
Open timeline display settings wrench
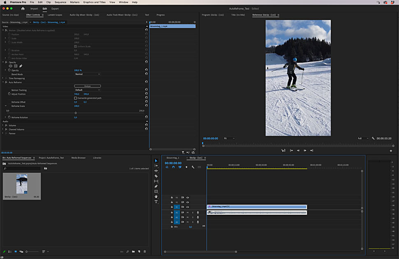tap(193, 167)
